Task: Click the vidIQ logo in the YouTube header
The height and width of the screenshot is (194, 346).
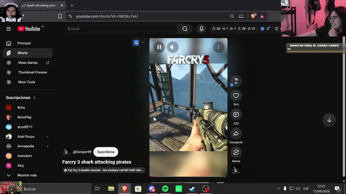Action: pos(262,29)
